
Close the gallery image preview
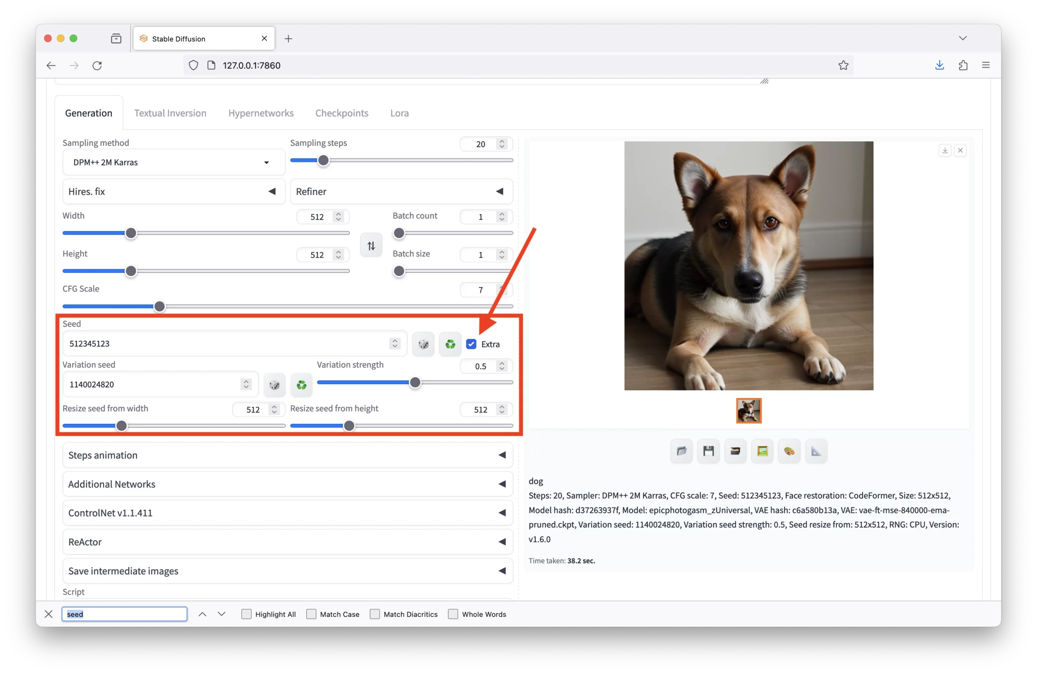coord(960,151)
